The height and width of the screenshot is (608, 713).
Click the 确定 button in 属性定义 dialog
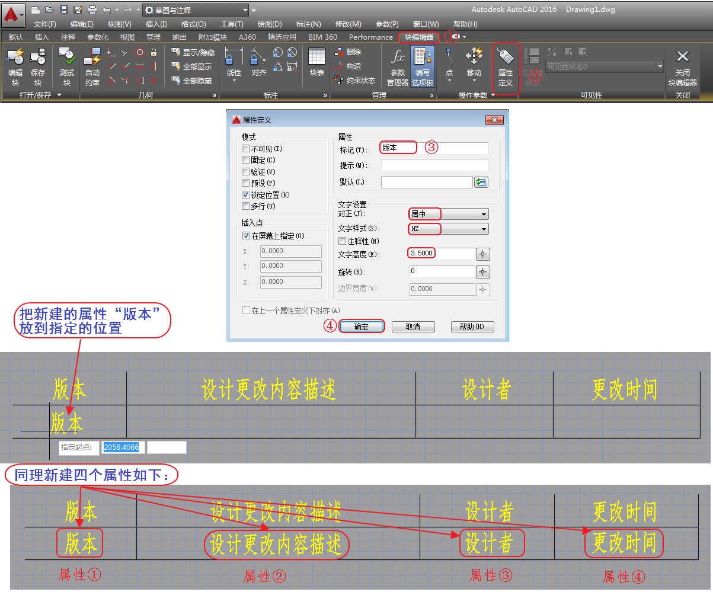pyautogui.click(x=362, y=327)
